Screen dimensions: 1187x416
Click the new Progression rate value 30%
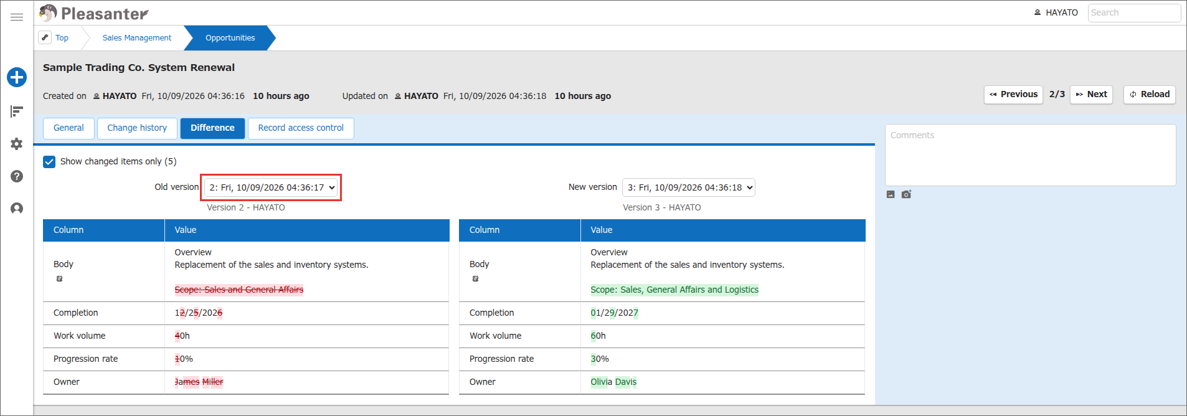pyautogui.click(x=600, y=359)
